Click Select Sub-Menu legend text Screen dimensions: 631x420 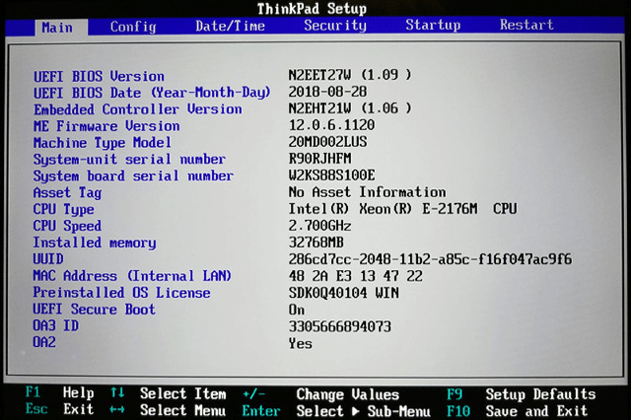click(x=364, y=411)
